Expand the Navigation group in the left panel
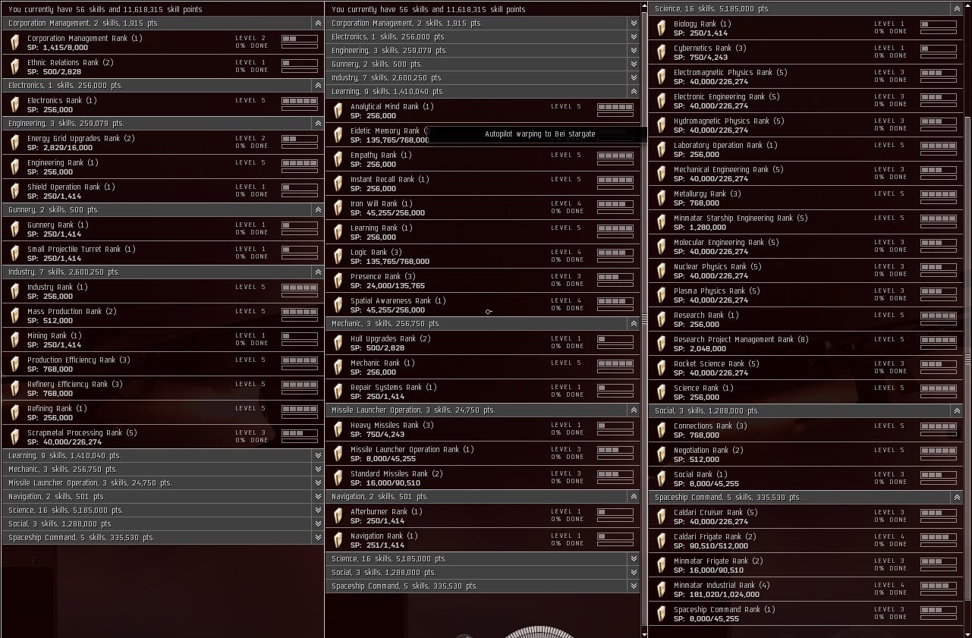972x638 pixels. (317, 497)
